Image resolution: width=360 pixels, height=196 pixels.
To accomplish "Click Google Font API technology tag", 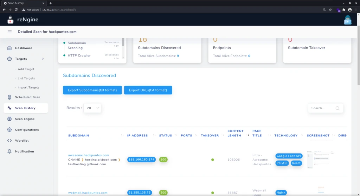I will [x=289, y=156].
